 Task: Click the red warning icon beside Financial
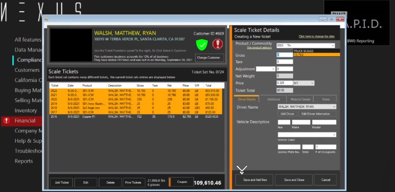pyautogui.click(x=6, y=121)
